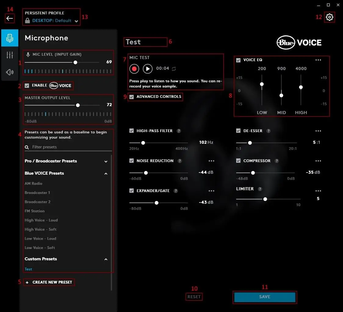Open Expander/Gate more options (three dots)
This screenshot has height=312, width=343.
(x=211, y=191)
